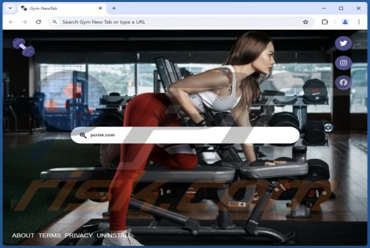This screenshot has height=248, width=370.
Task: Minimize the browser window
Action: tap(324, 8)
